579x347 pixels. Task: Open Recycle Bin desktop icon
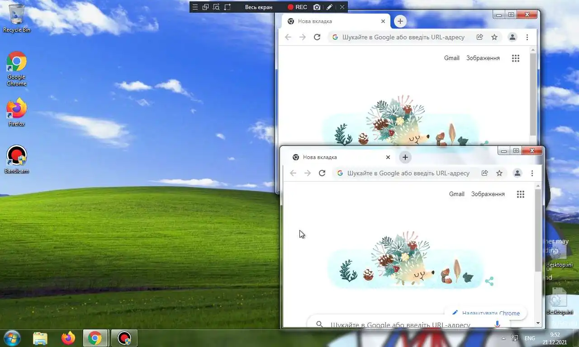pyautogui.click(x=17, y=18)
